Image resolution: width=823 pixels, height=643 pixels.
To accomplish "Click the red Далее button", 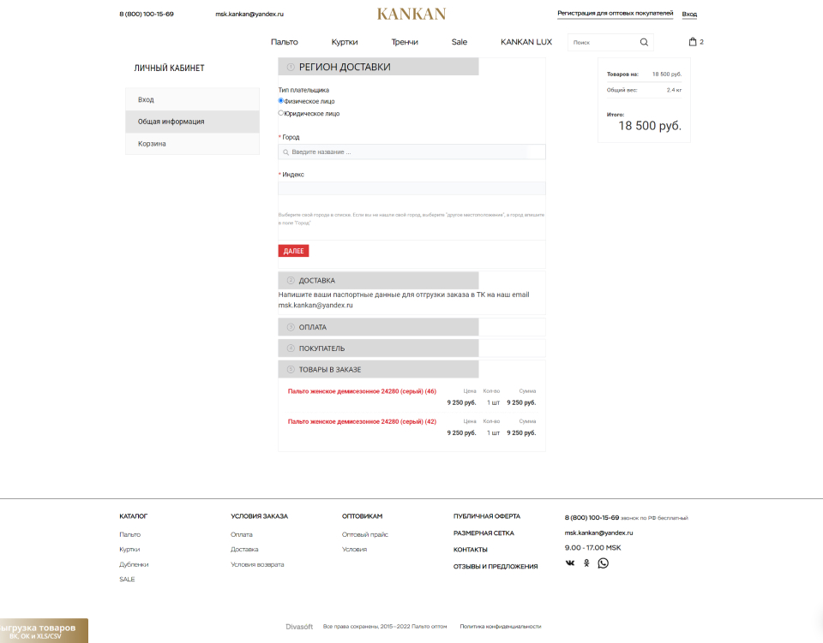I will click(293, 251).
